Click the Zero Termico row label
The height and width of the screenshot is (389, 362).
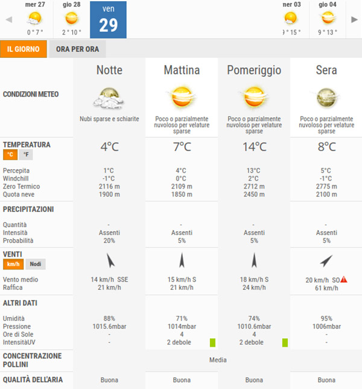pos(21,186)
